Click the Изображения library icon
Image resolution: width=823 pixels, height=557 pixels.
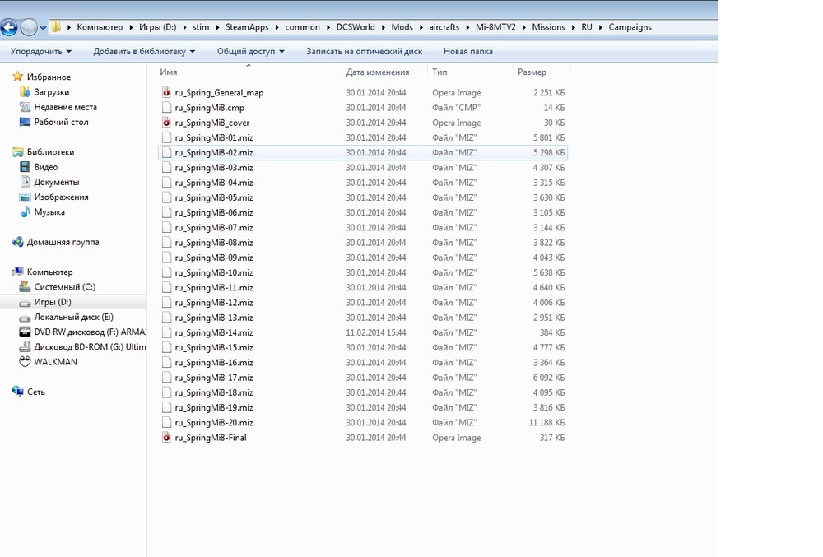click(25, 197)
